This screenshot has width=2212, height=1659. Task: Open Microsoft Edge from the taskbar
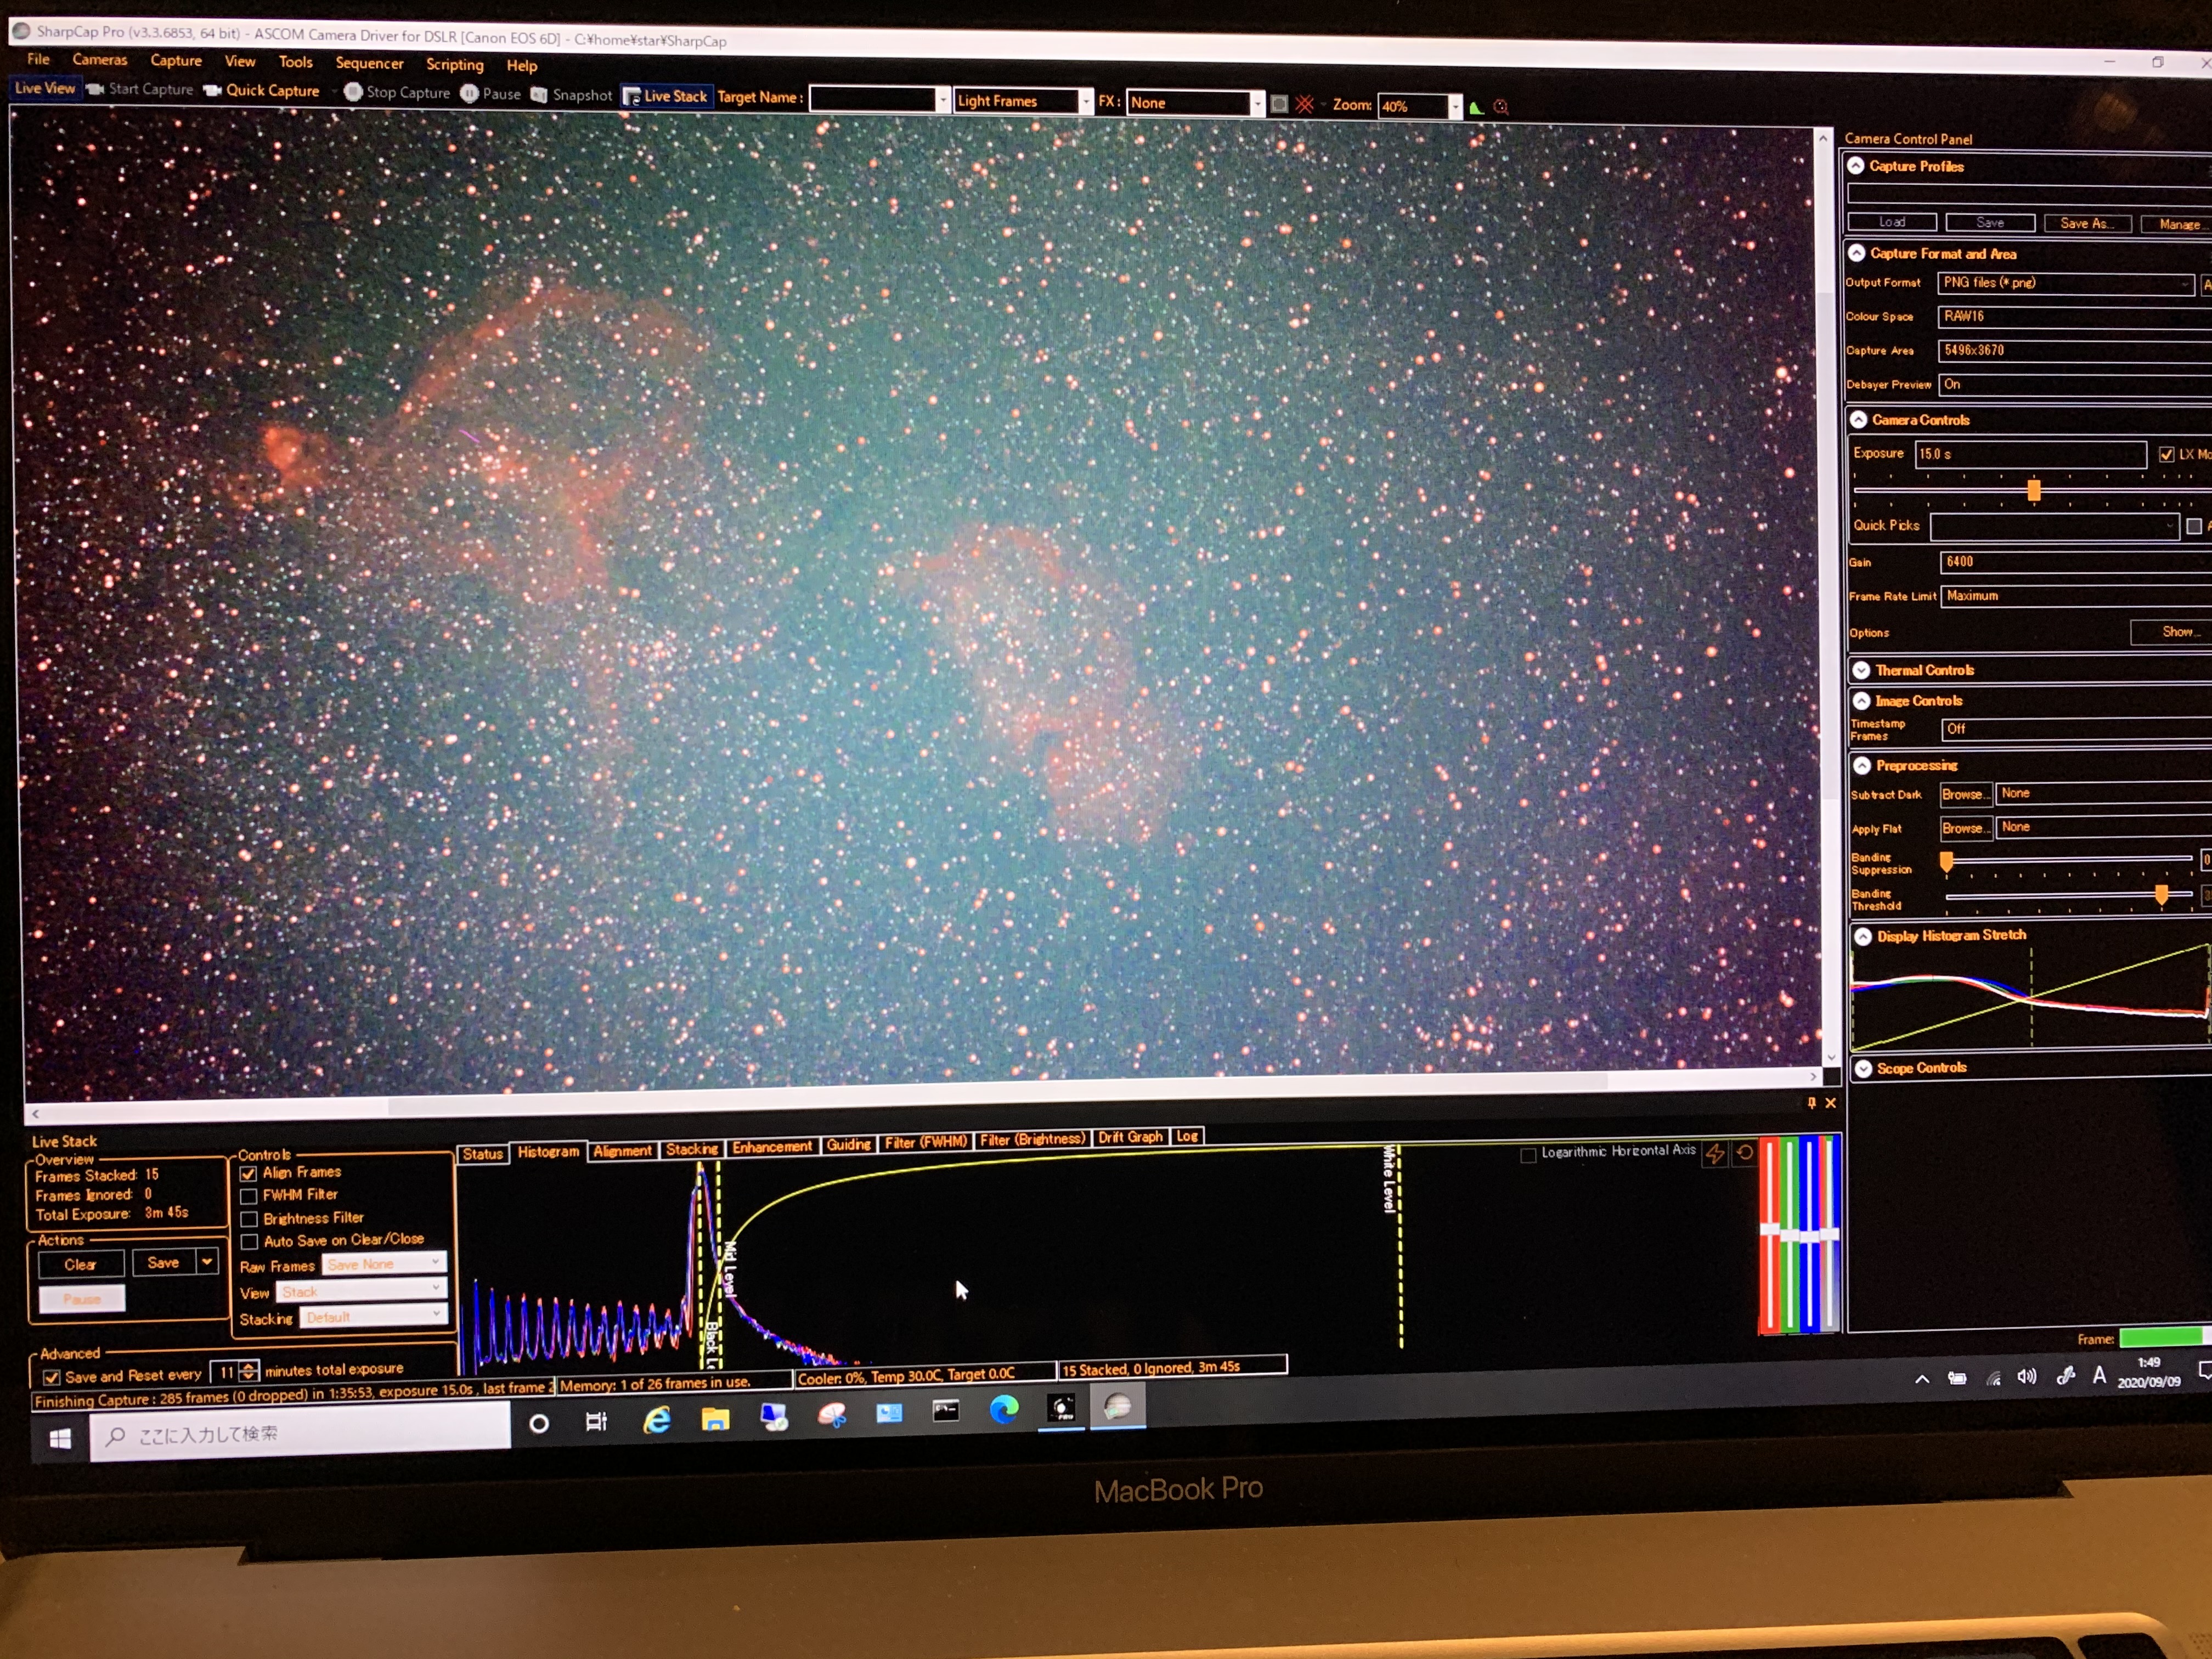pos(1003,1409)
